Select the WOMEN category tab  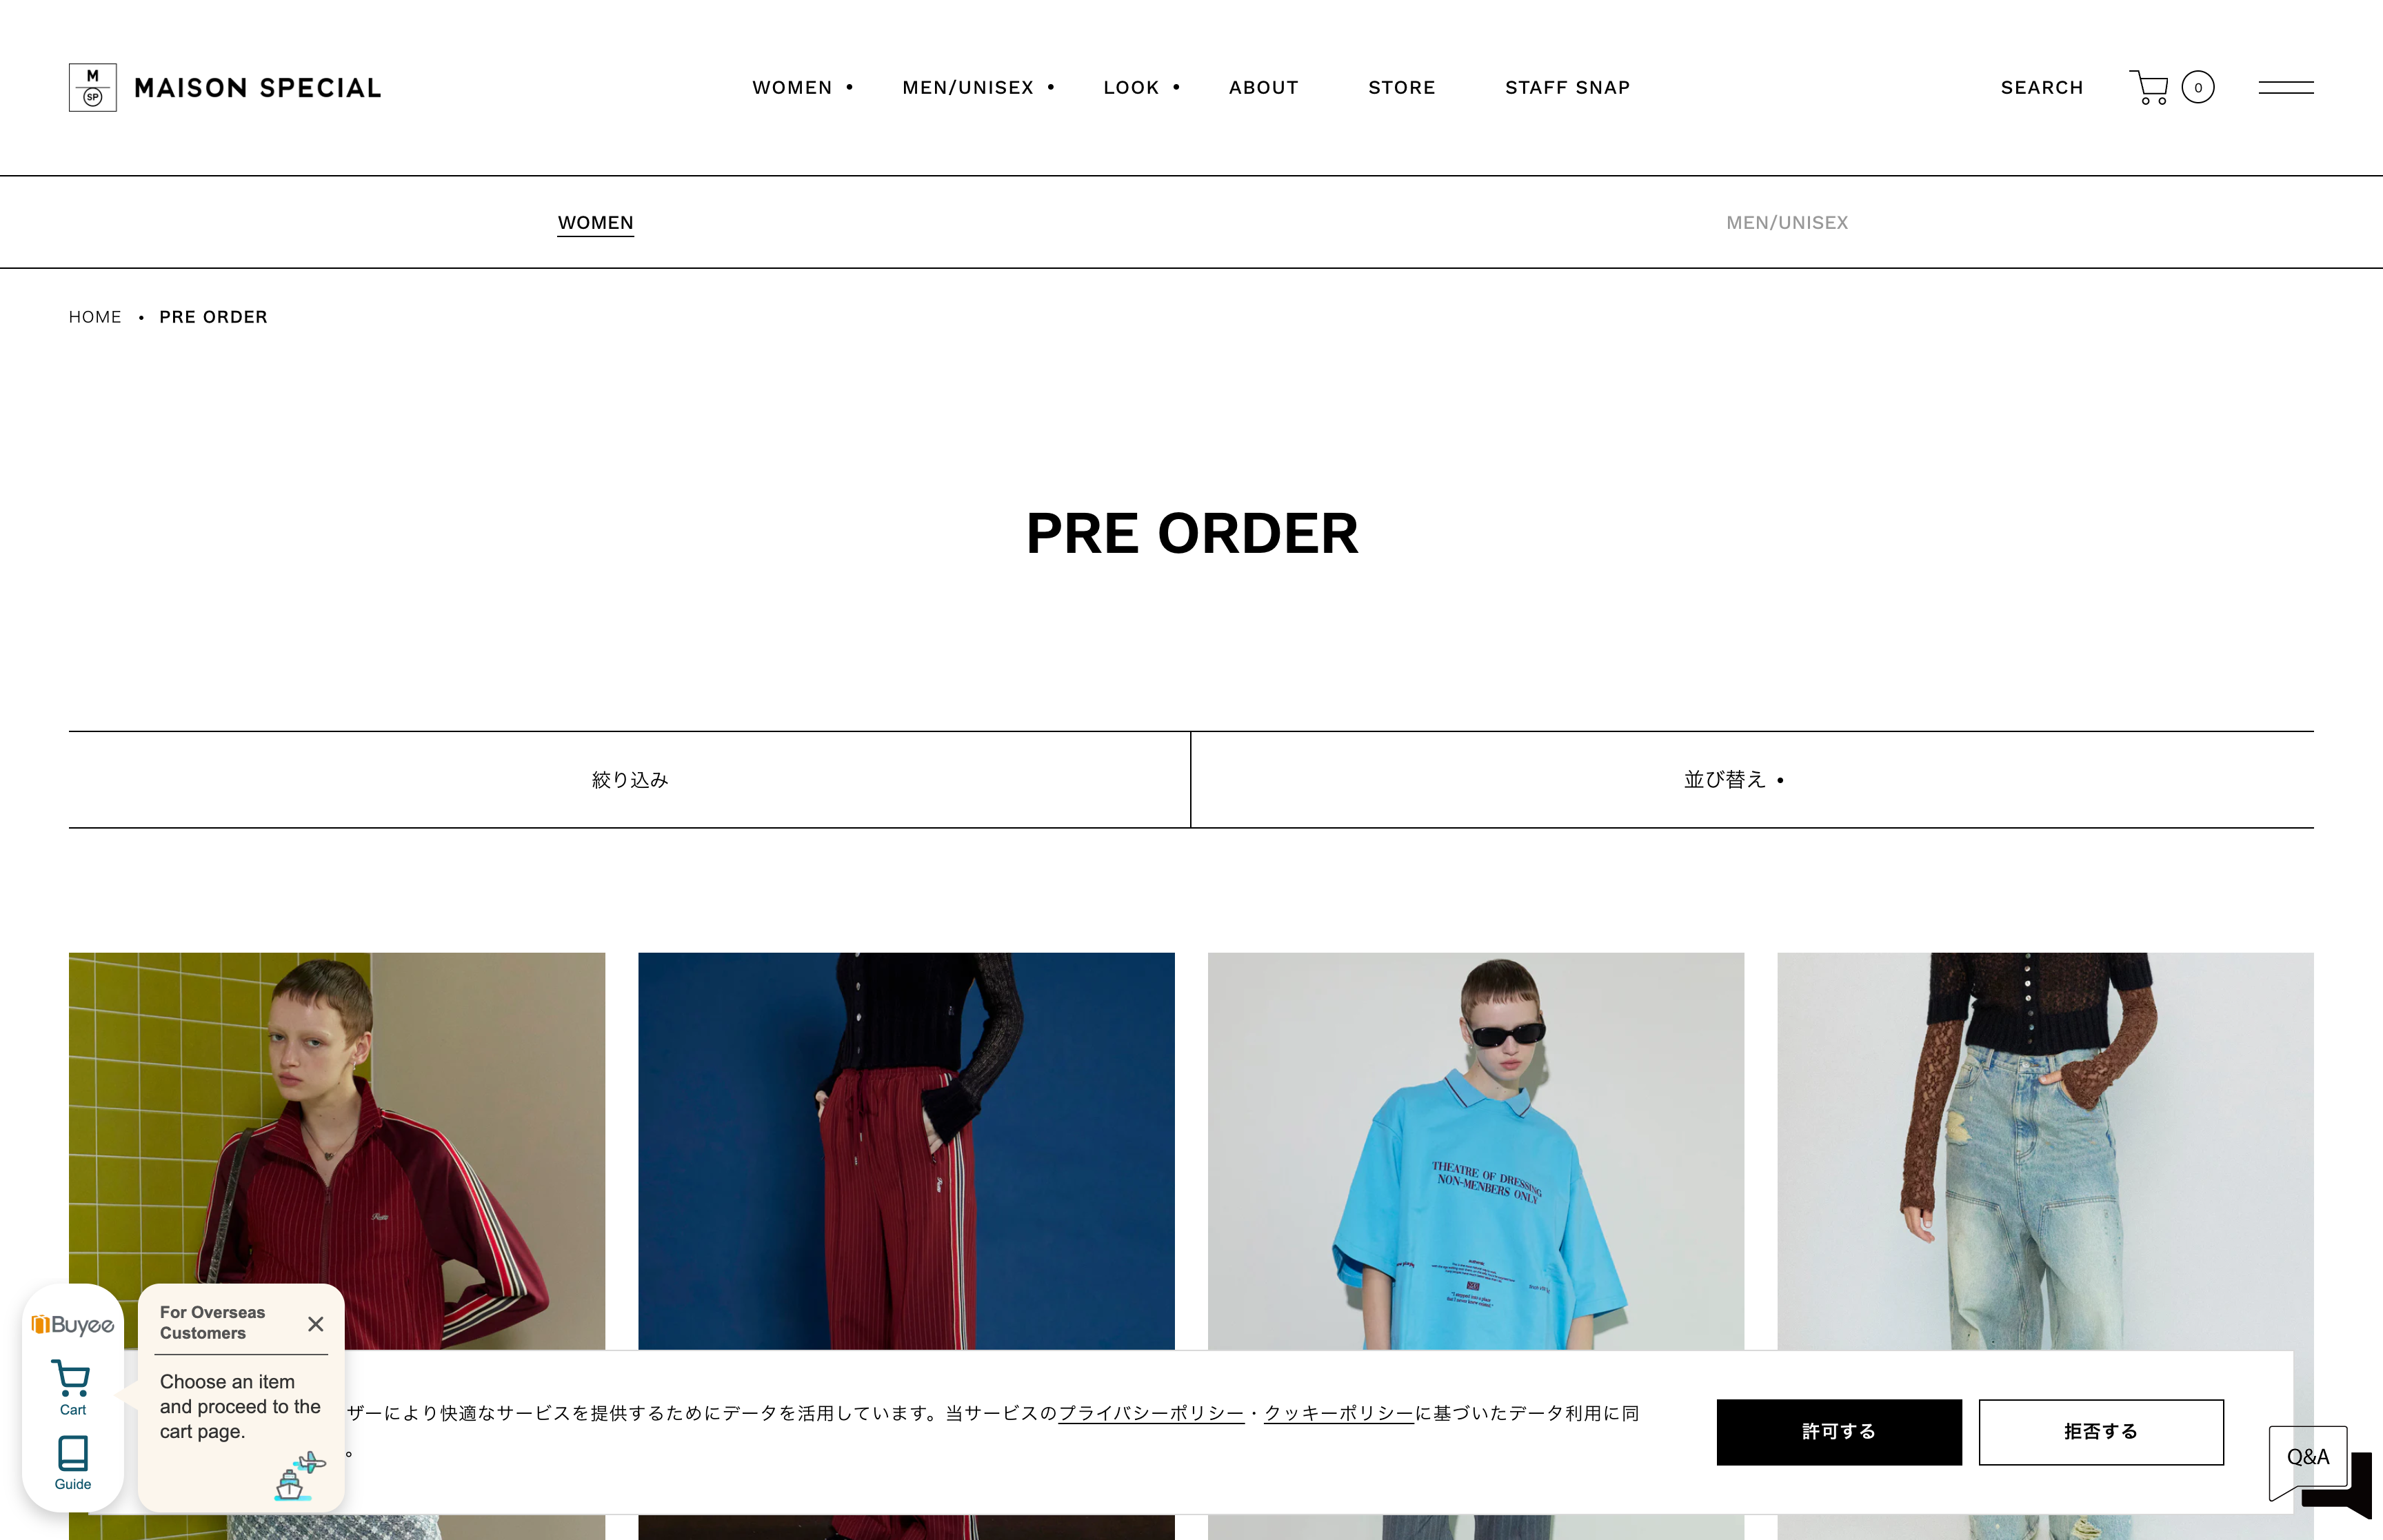[595, 222]
